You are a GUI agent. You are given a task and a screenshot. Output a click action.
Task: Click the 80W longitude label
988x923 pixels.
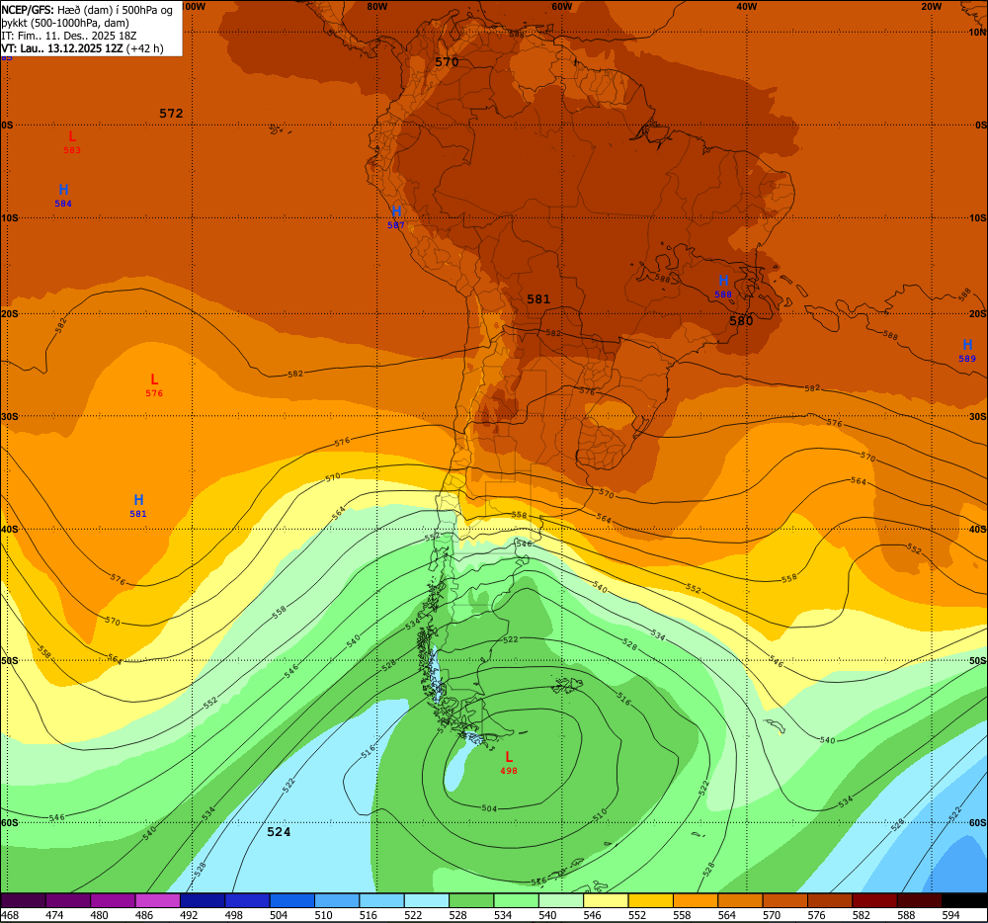tap(376, 6)
